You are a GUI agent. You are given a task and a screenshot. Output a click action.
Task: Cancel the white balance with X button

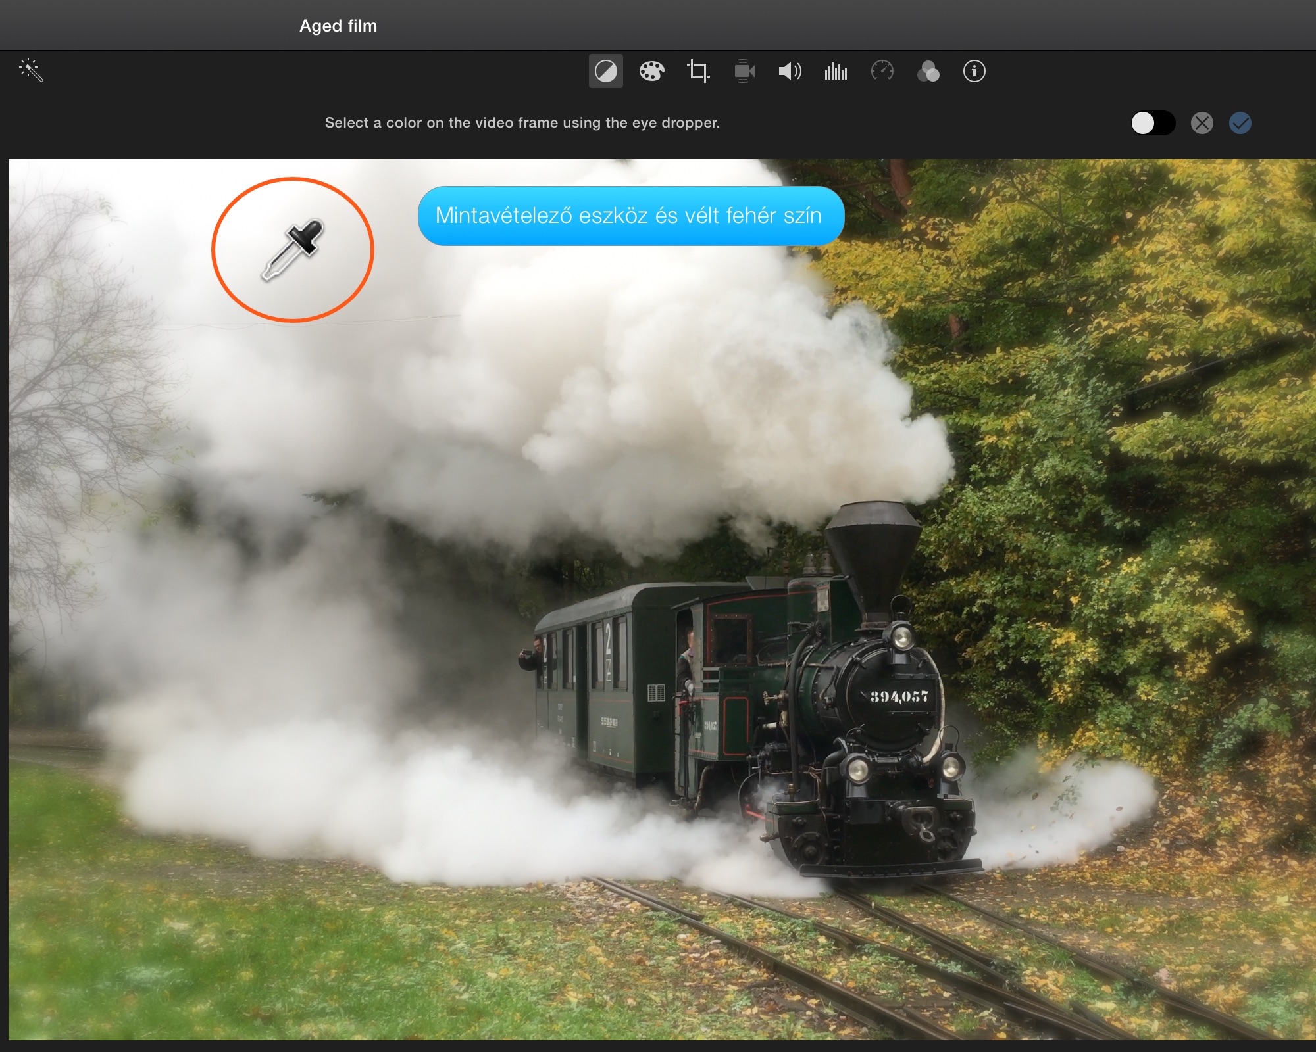1202,123
